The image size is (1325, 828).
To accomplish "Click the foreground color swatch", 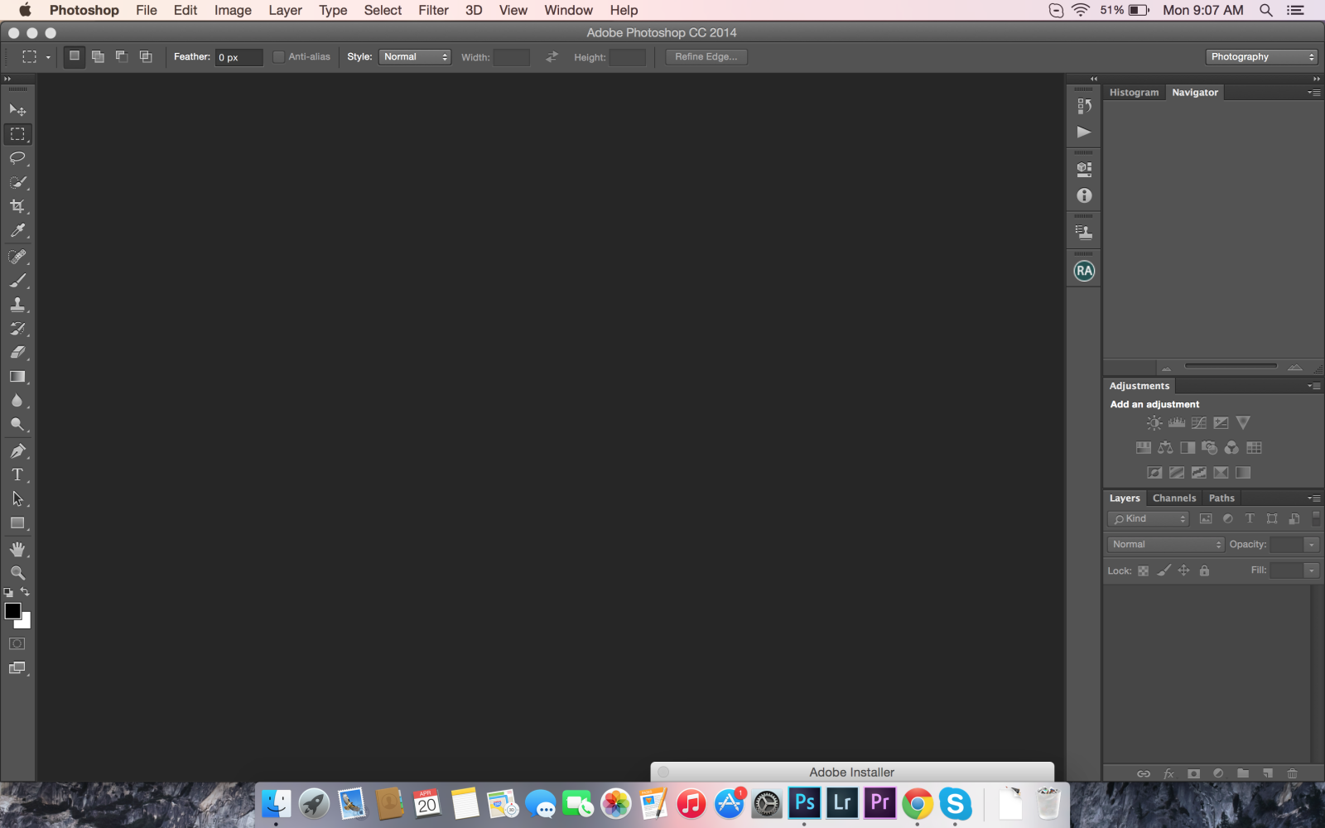I will coord(12,610).
